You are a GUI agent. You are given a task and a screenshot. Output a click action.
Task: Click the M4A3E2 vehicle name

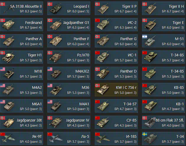(82, 71)
